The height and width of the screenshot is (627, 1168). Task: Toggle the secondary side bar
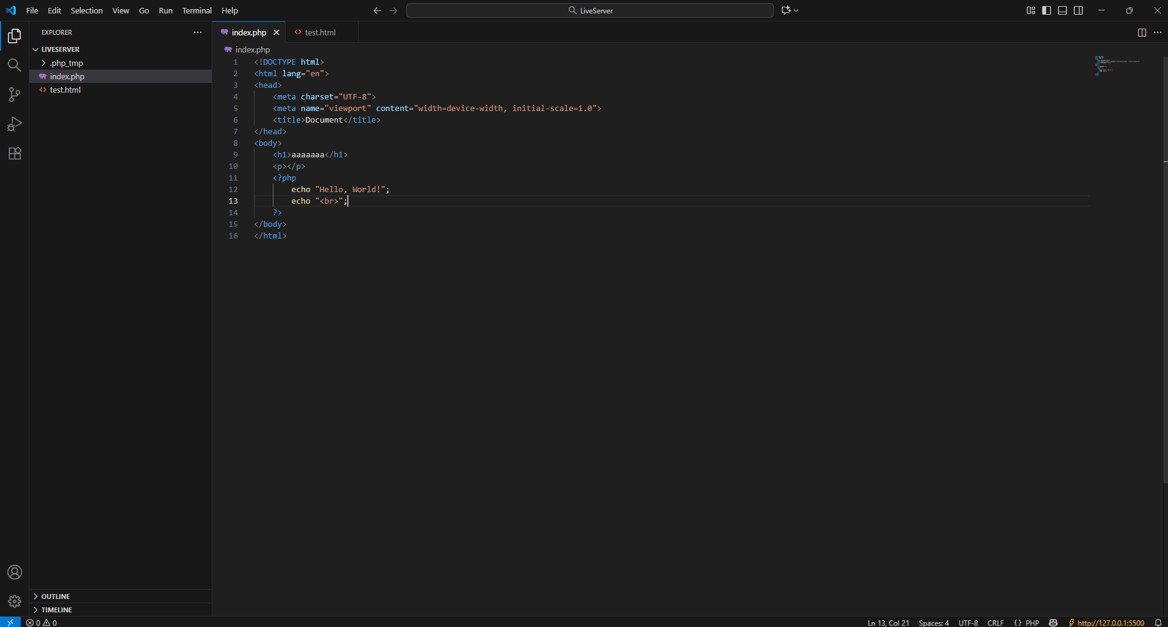point(1078,10)
